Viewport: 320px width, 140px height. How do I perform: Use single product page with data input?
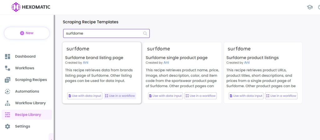point(165,96)
